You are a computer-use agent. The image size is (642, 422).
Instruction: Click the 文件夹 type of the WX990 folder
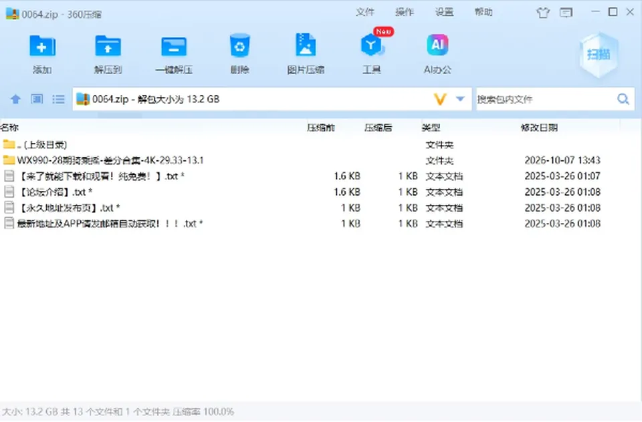pyautogui.click(x=440, y=160)
